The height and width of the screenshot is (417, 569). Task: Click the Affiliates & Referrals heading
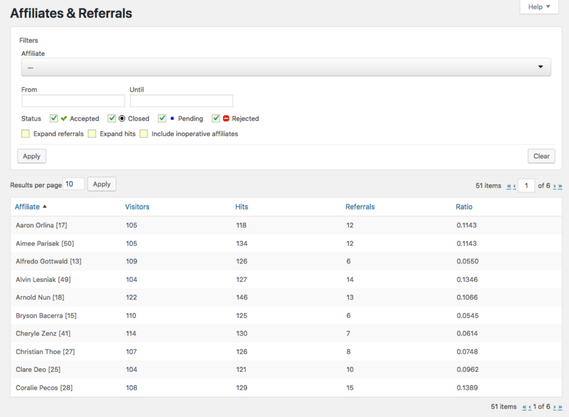pos(71,13)
